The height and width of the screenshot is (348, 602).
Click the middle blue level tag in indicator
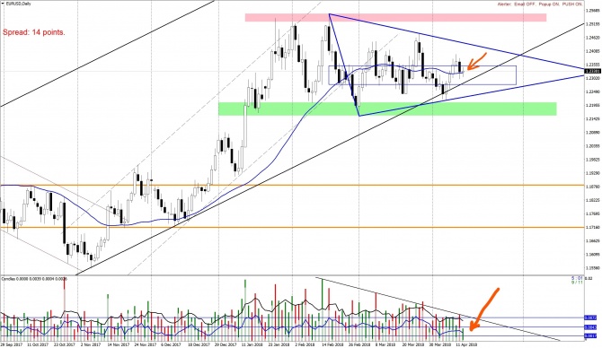tap(590, 327)
